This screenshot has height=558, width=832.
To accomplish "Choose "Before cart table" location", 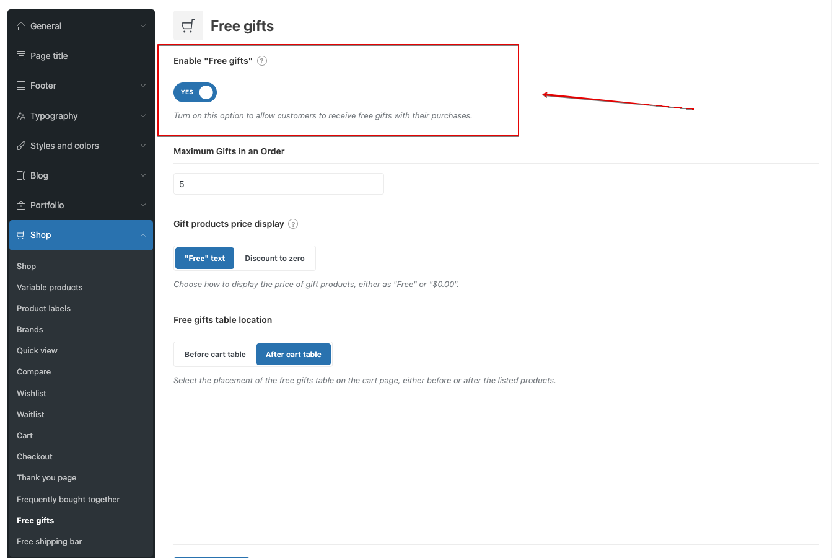I will [x=215, y=355].
